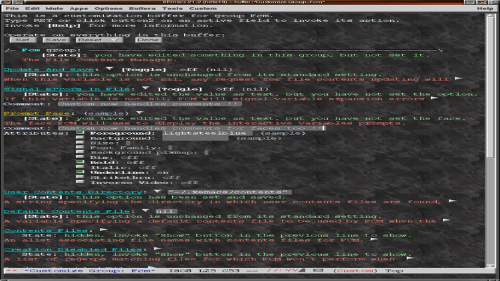This screenshot has height=281, width=500.
Task: Open the value menu arrow for Signal Errors In File
Action: (x=146, y=88)
